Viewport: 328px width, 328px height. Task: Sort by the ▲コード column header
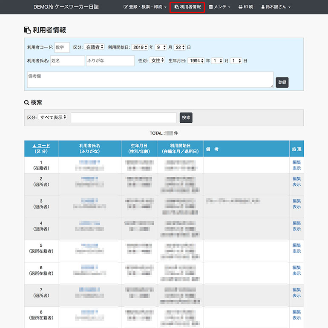pyautogui.click(x=41, y=146)
